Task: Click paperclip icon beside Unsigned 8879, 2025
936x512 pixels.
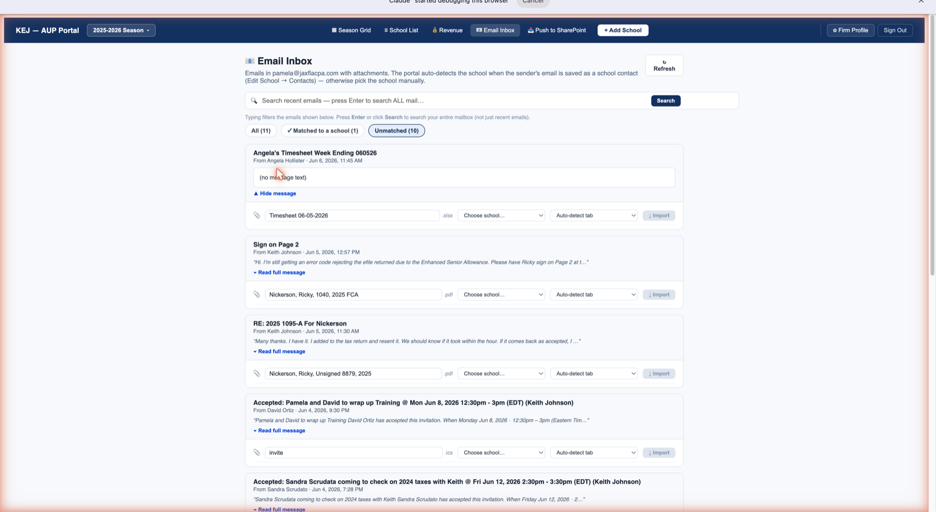Action: (x=257, y=373)
